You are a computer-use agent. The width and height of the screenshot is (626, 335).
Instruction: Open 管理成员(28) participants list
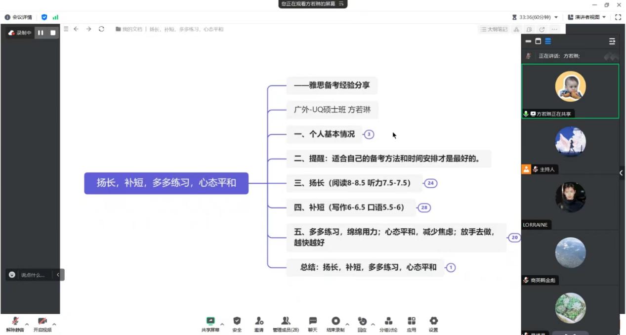coord(286,324)
